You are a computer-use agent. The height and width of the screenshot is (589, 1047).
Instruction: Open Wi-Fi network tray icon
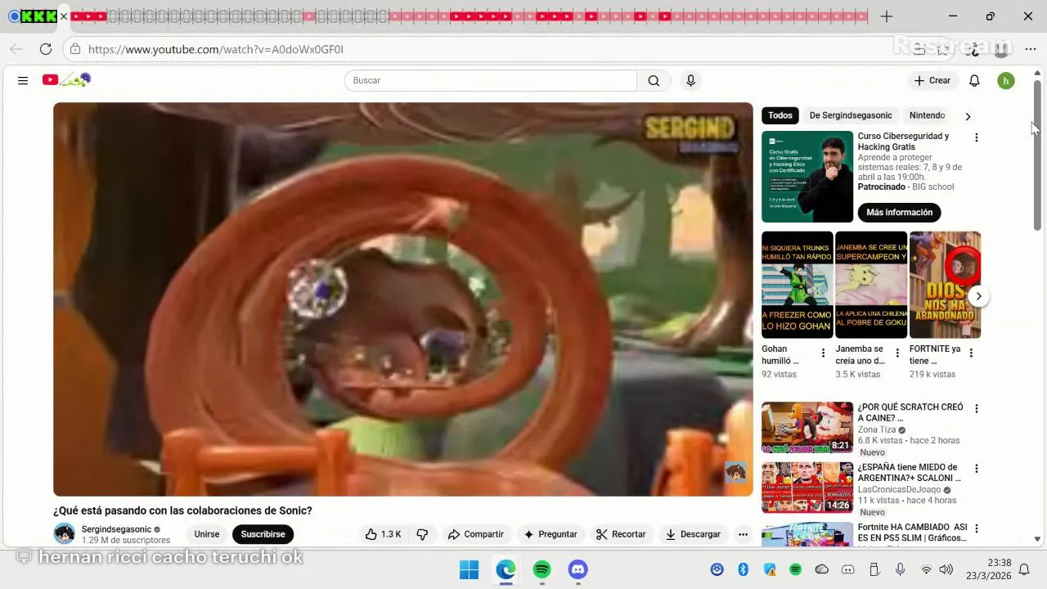(926, 569)
